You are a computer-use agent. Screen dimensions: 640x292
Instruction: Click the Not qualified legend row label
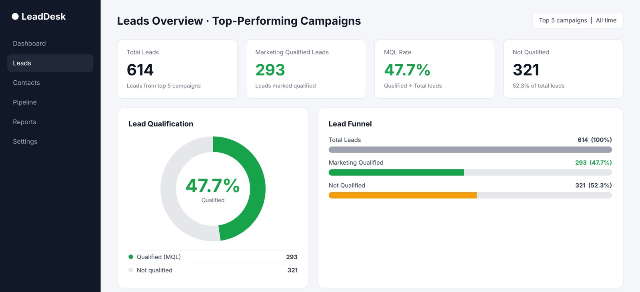pos(154,270)
